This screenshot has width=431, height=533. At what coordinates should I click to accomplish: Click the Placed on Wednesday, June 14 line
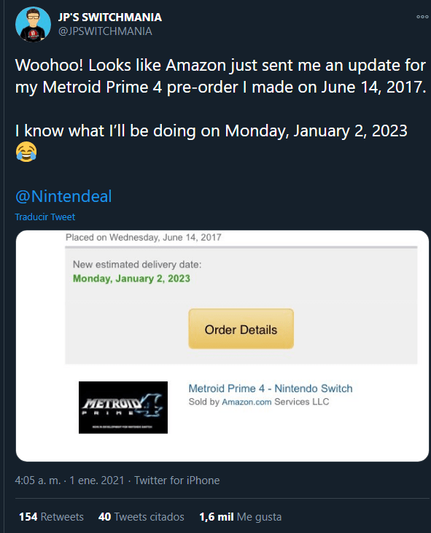coord(143,237)
